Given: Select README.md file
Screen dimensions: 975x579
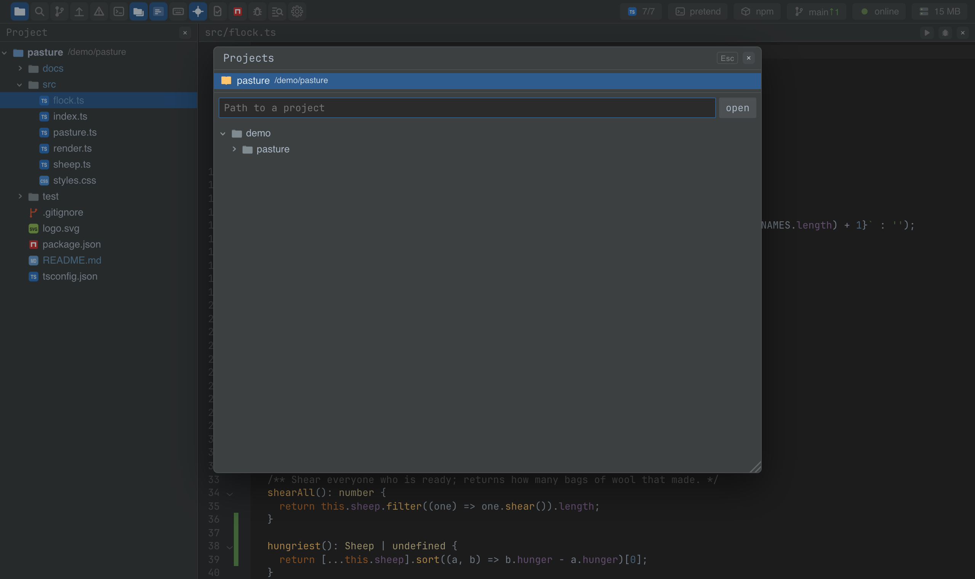Looking at the screenshot, I should coord(99,260).
